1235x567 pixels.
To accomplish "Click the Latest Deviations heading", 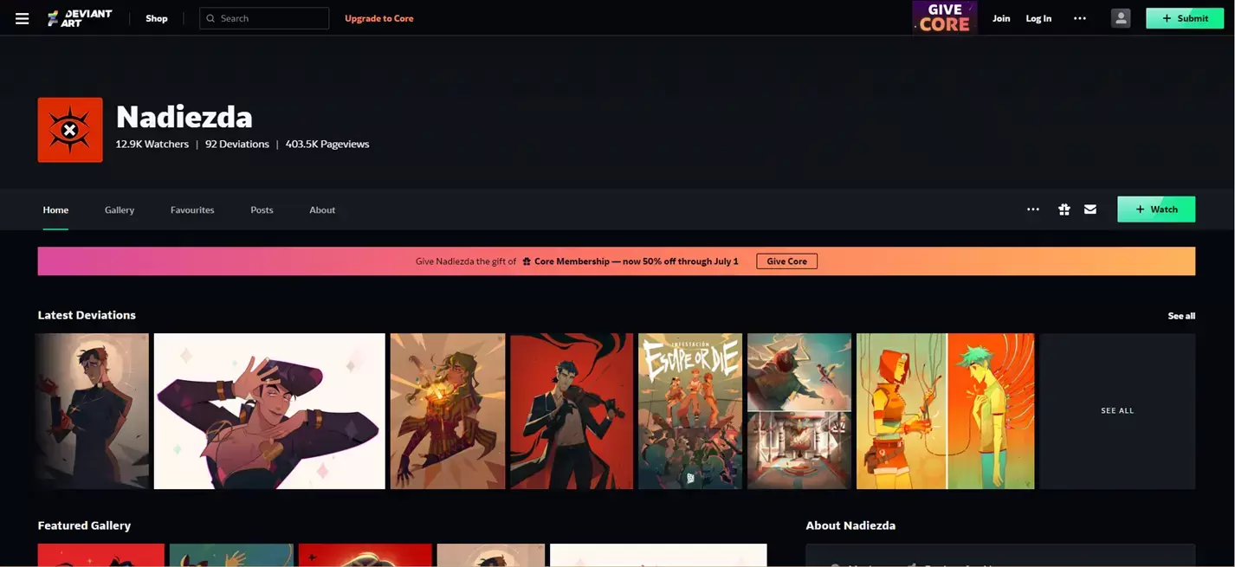I will [x=87, y=315].
